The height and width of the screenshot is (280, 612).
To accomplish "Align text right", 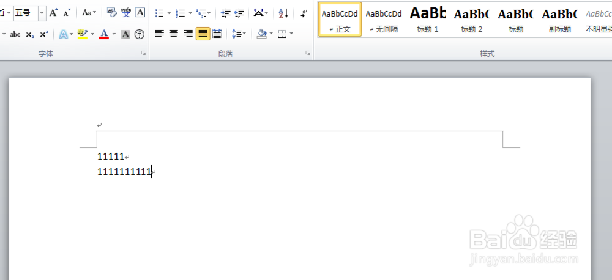I will [188, 34].
